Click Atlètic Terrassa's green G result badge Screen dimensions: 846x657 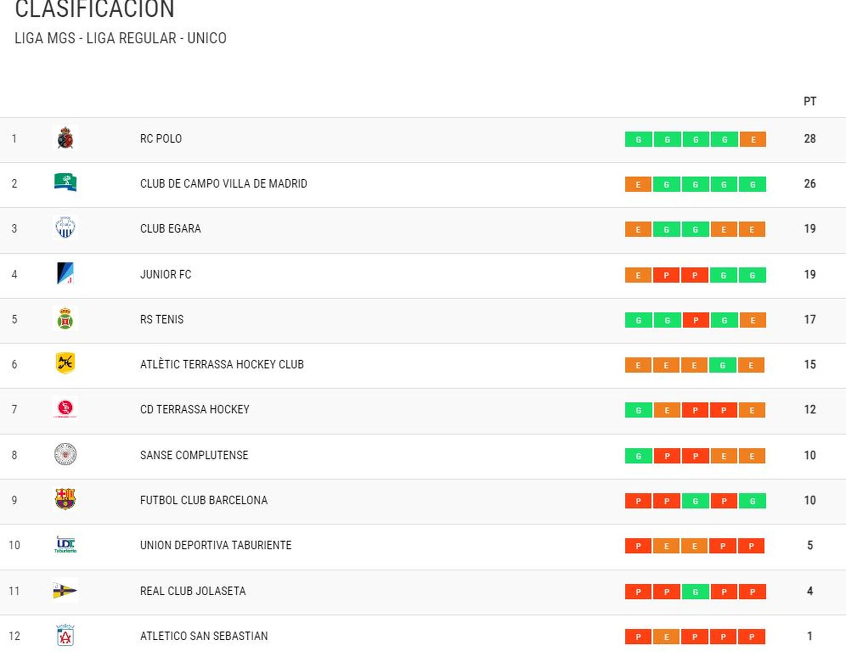[723, 365]
